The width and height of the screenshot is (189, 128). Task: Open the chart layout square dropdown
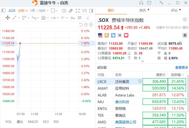54,11
